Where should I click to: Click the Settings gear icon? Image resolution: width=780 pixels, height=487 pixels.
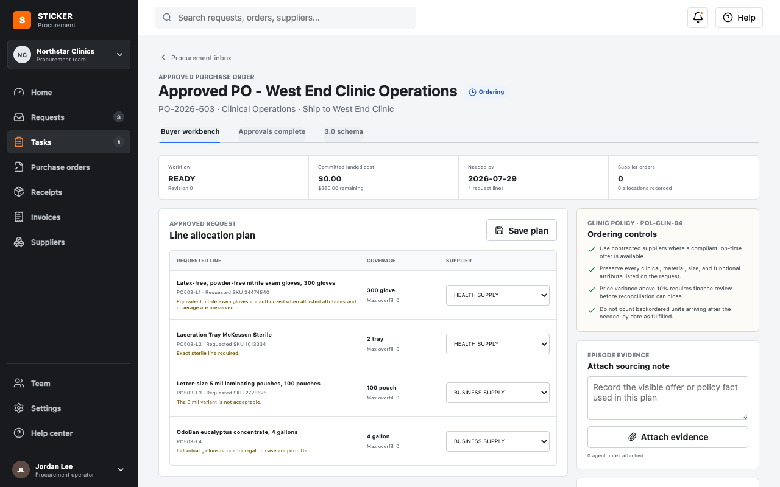19,408
